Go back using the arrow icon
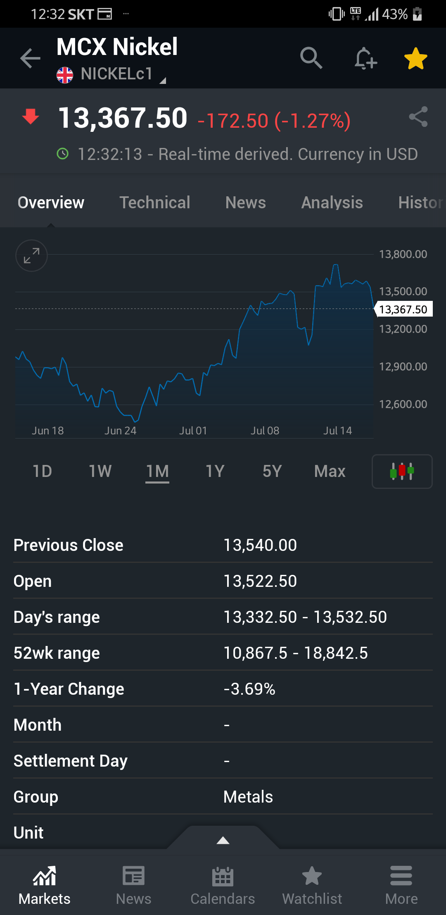This screenshot has height=915, width=446. 31,58
